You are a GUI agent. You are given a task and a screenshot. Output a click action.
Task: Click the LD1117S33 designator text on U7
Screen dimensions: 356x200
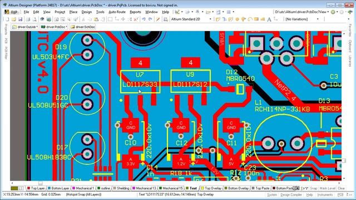point(140,84)
